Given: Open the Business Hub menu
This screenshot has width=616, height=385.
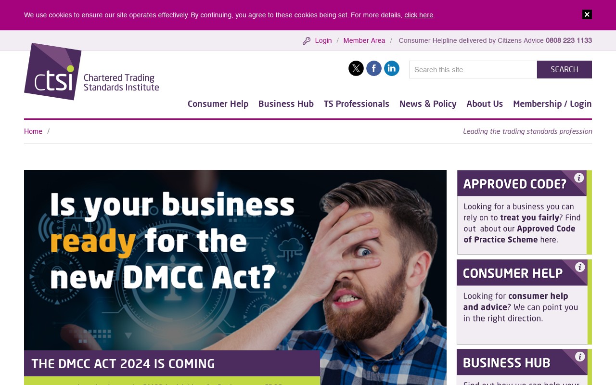Looking at the screenshot, I should 286,104.
